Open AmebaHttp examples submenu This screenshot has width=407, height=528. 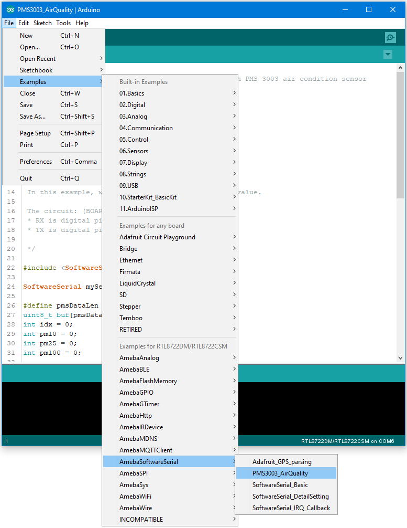pos(170,416)
